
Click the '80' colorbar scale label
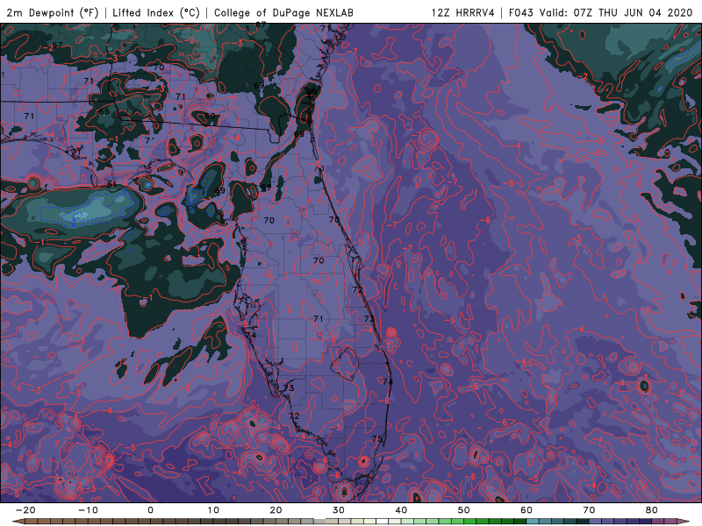coord(652,510)
